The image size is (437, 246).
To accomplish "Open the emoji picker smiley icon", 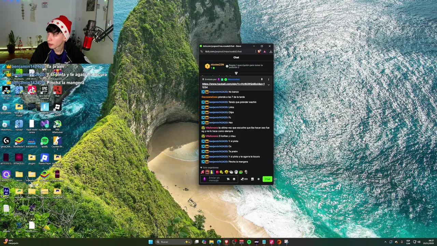I will [234, 179].
